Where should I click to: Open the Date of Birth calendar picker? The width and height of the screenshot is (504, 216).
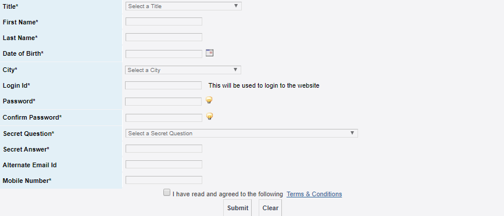210,53
